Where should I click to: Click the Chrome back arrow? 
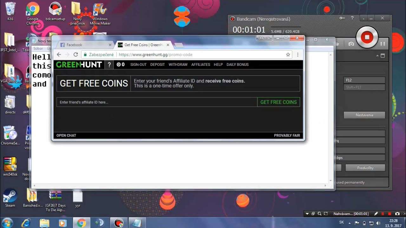tap(59, 54)
